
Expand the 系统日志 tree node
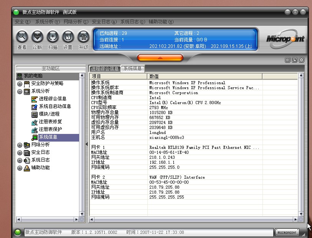point(20,160)
